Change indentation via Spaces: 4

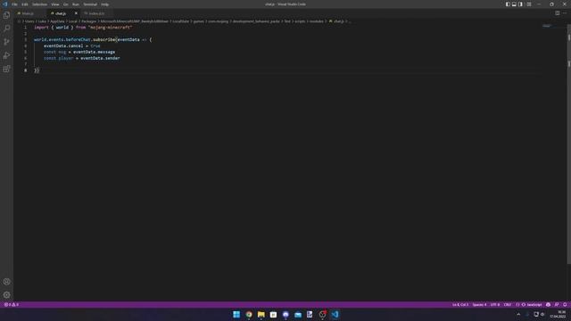point(479,305)
